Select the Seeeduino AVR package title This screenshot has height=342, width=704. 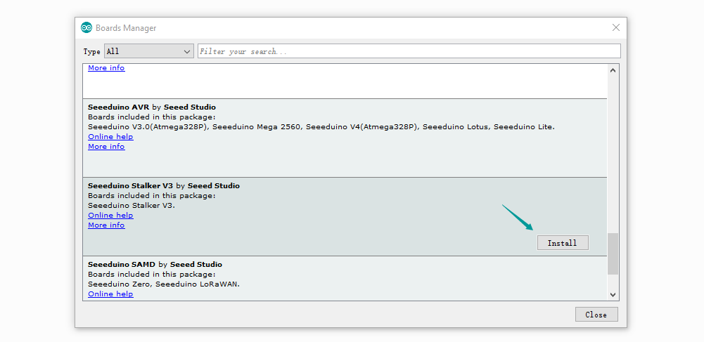119,107
